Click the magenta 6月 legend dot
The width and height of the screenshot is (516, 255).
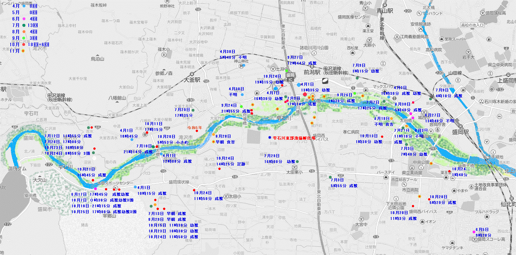point(24,19)
